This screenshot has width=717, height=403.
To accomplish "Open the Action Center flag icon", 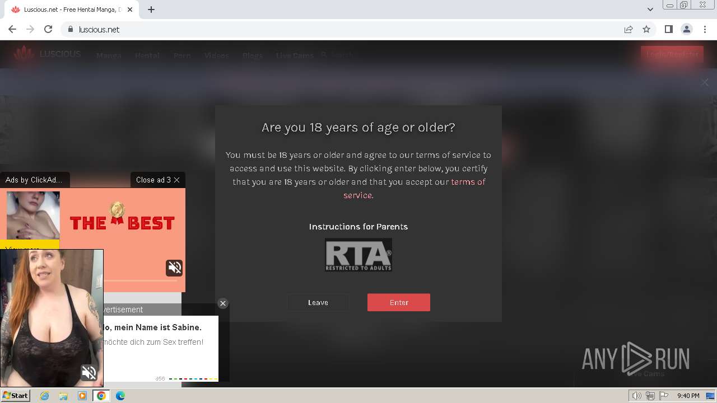I will click(664, 396).
